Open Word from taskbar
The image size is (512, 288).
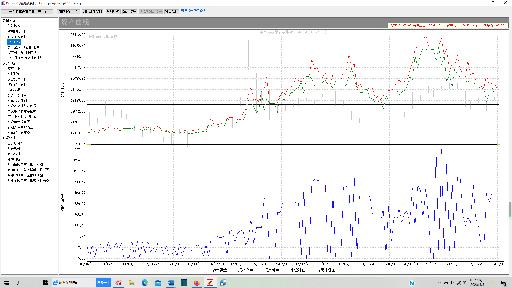click(x=171, y=283)
